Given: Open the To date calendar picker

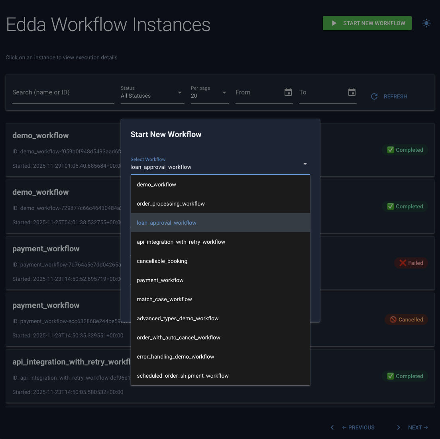Looking at the screenshot, I should click(x=352, y=92).
